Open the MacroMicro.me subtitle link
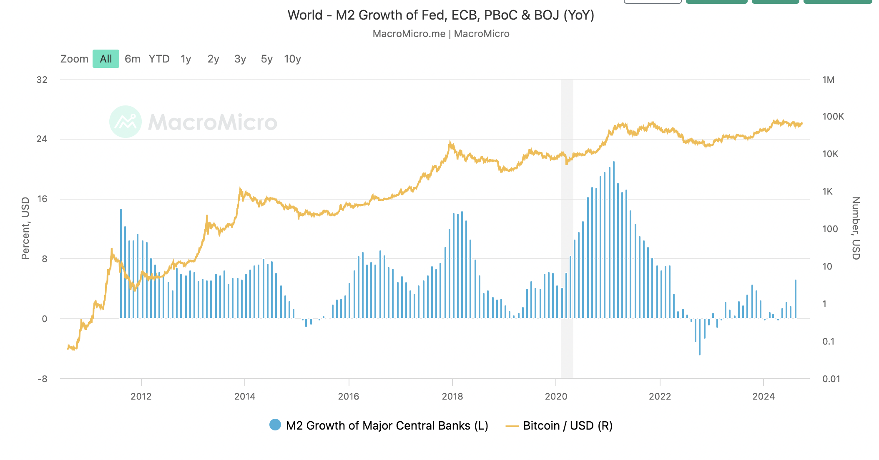Viewport: 879px width, 460px height. [x=409, y=34]
